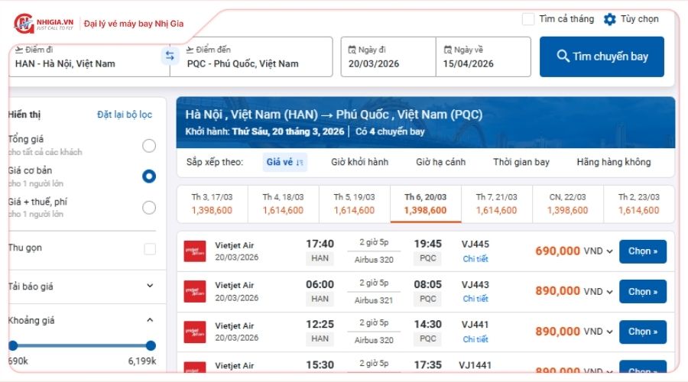The image size is (688, 382).
Task: Select date tab Th 7, 21/03
Action: (x=497, y=204)
